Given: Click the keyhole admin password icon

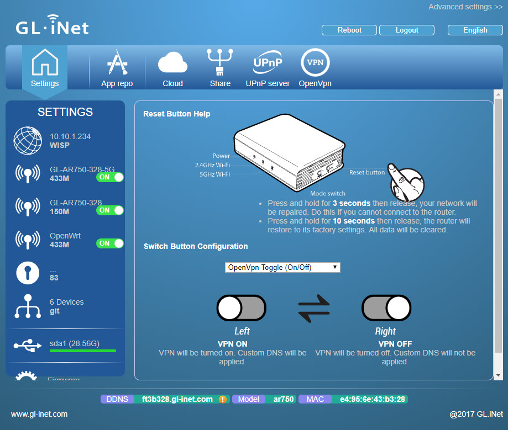Looking at the screenshot, I should point(28,273).
